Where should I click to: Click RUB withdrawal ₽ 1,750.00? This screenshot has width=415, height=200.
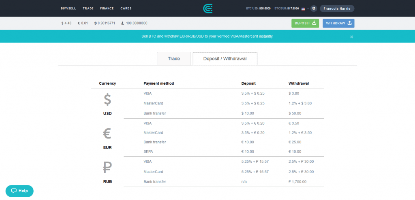click(x=297, y=182)
